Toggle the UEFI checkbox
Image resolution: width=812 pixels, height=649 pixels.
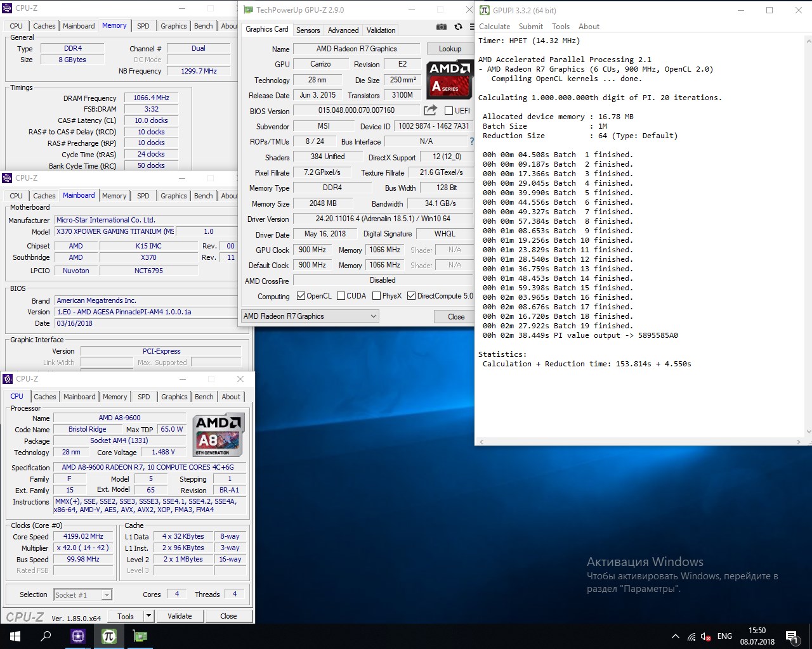(449, 111)
